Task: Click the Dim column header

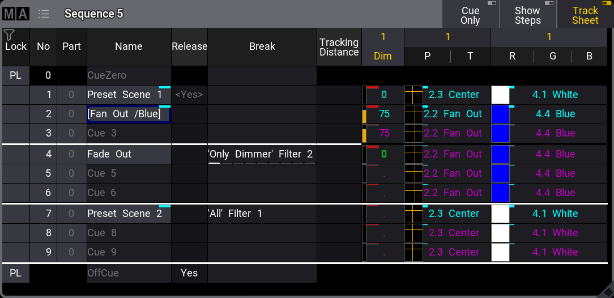Action: (x=383, y=56)
